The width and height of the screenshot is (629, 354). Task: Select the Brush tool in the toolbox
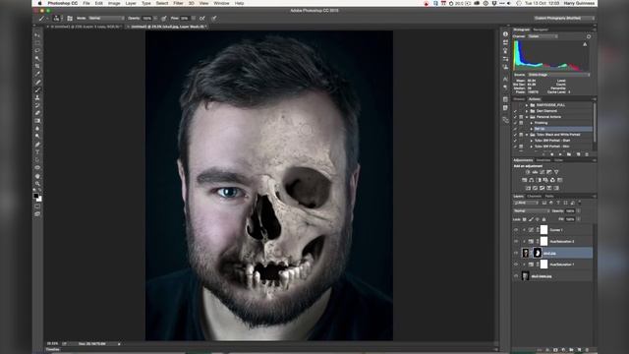coord(37,89)
